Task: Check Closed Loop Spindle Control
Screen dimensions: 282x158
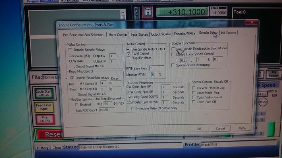Action: pos(173,54)
